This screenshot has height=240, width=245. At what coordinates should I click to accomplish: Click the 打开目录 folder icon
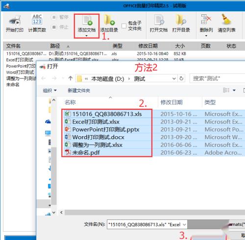pyautogui.click(x=181, y=20)
